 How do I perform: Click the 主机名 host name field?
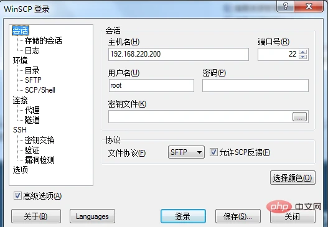179,54
